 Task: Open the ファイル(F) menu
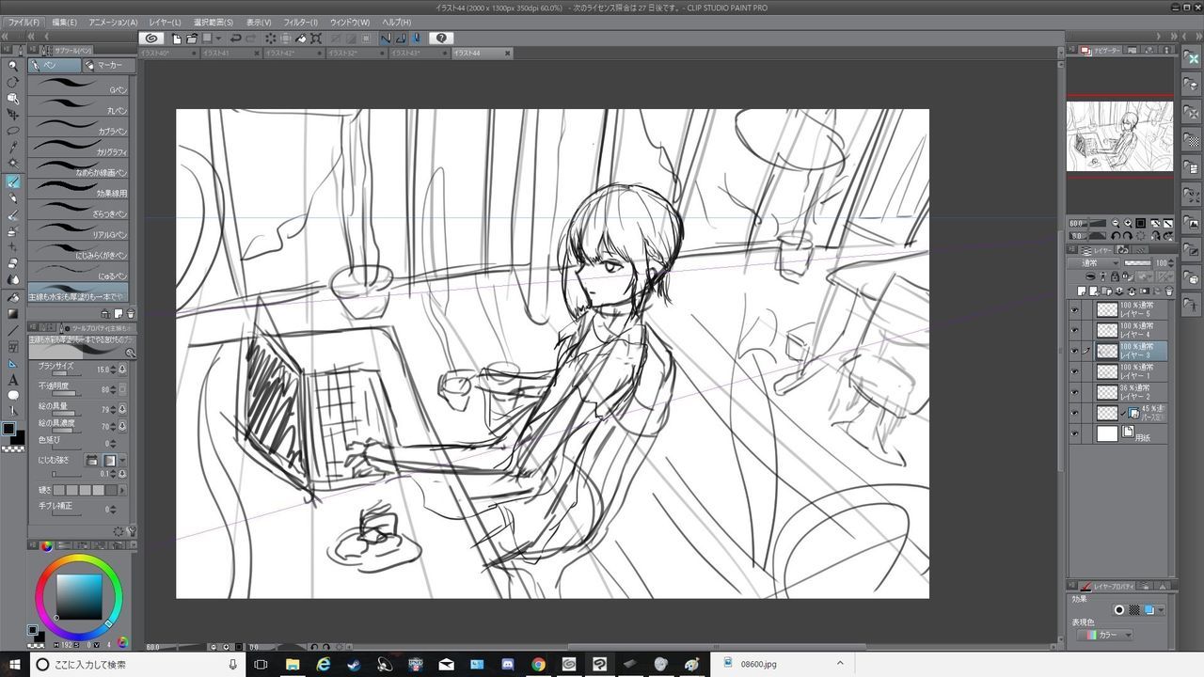point(24,22)
